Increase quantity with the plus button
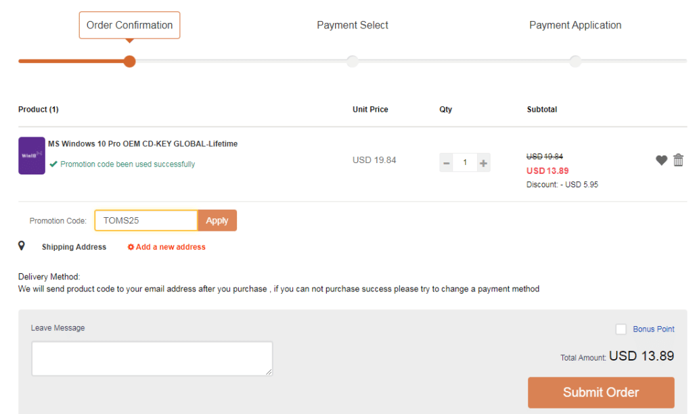This screenshot has height=414, width=693. point(483,163)
